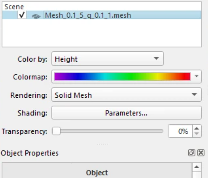Toggle visibility checkbox for Mesh_0.1_5_q_0.1_1.mesh

pyautogui.click(x=22, y=15)
